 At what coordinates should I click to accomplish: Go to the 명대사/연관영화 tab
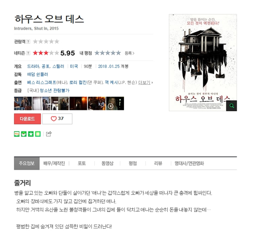[189, 163]
